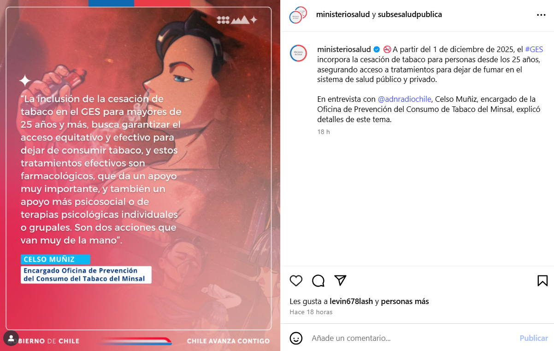Open the 'Hace 18 horas' timestamp

(x=311, y=312)
